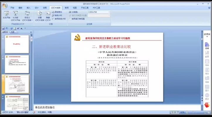The image size is (212, 117).
Task: Start slideshow from current slide icon
Action: [x=16, y=13]
